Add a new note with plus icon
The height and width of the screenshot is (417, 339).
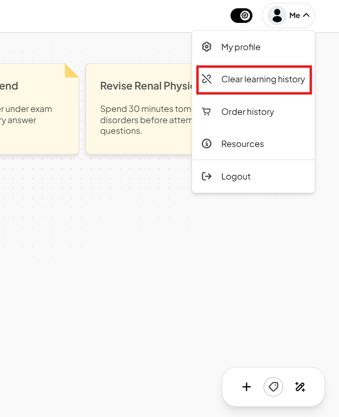247,387
